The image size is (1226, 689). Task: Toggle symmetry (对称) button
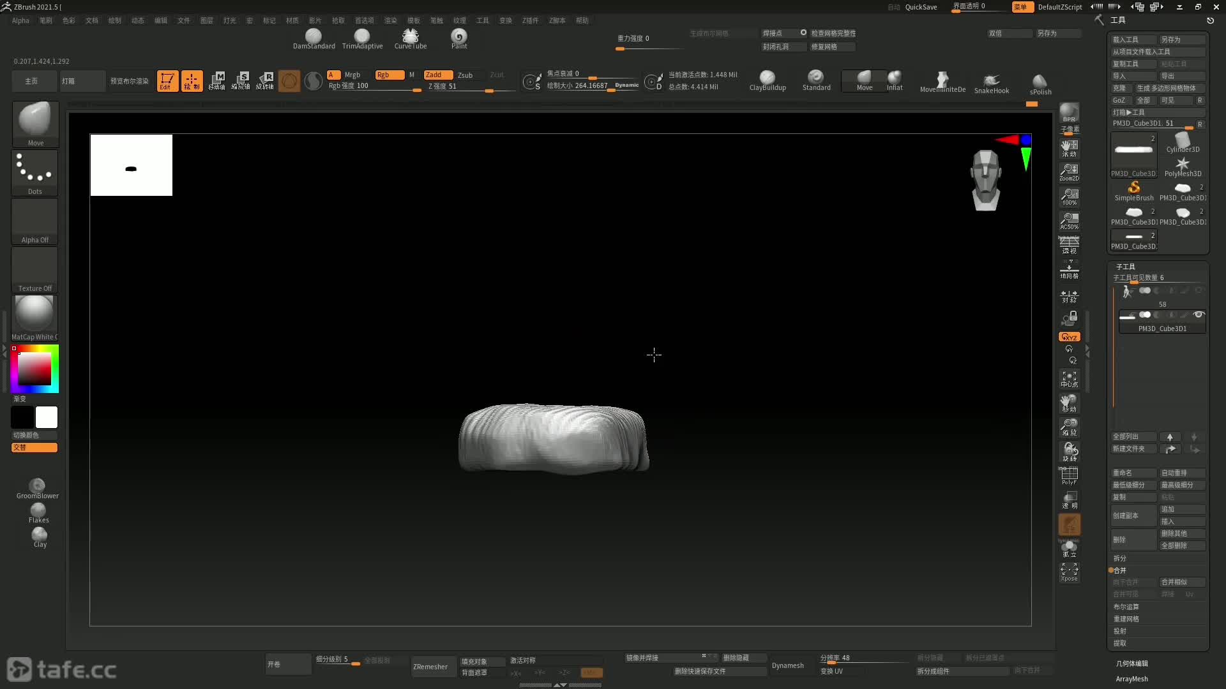coord(1069,296)
